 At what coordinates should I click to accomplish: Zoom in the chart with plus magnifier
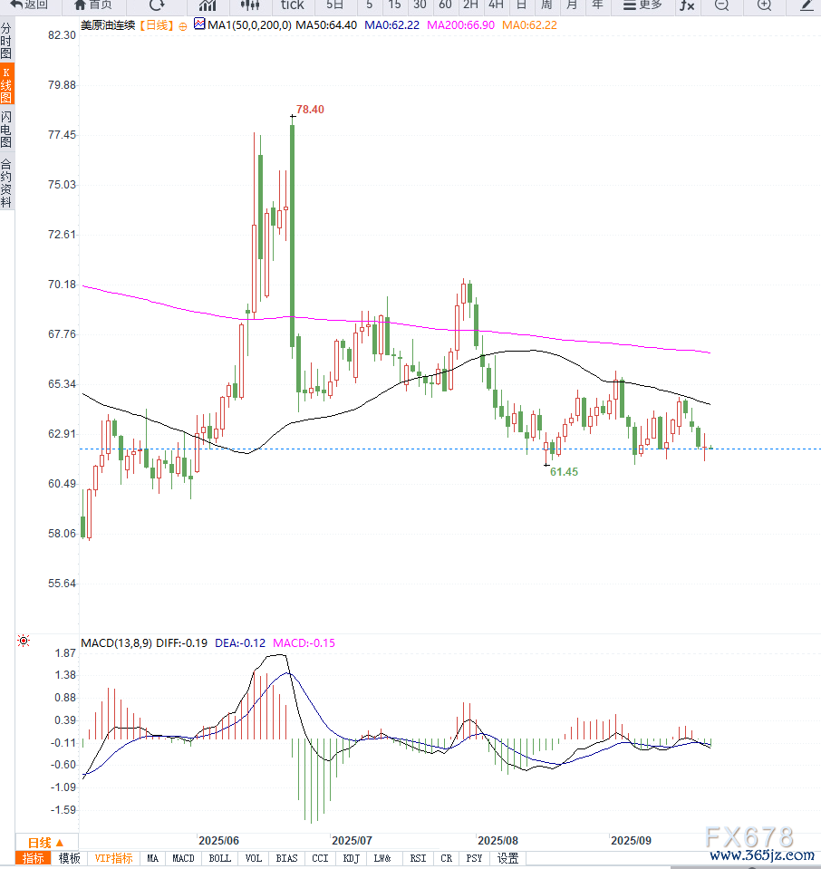click(x=764, y=5)
